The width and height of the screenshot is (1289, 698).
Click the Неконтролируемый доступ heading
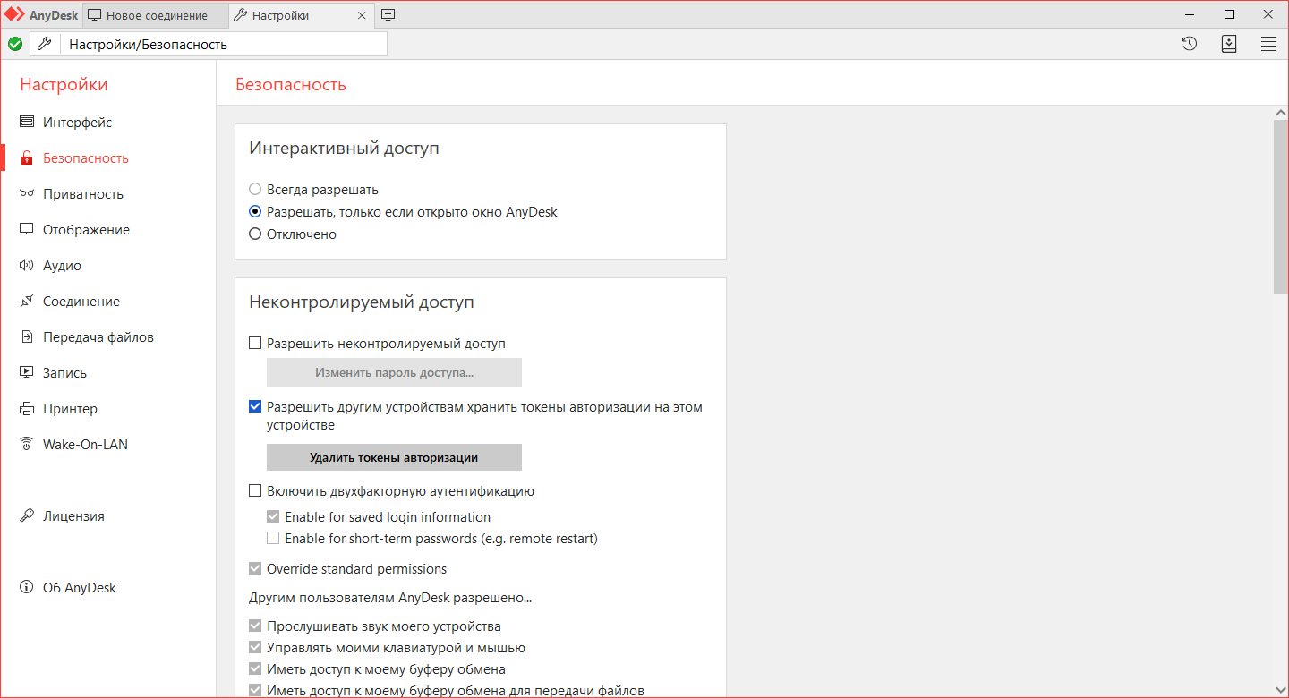361,302
